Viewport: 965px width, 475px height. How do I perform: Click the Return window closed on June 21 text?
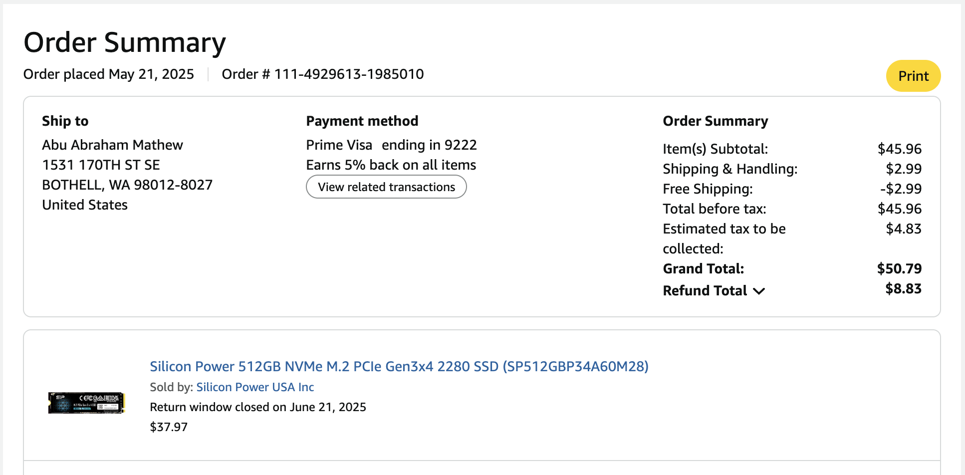click(258, 407)
